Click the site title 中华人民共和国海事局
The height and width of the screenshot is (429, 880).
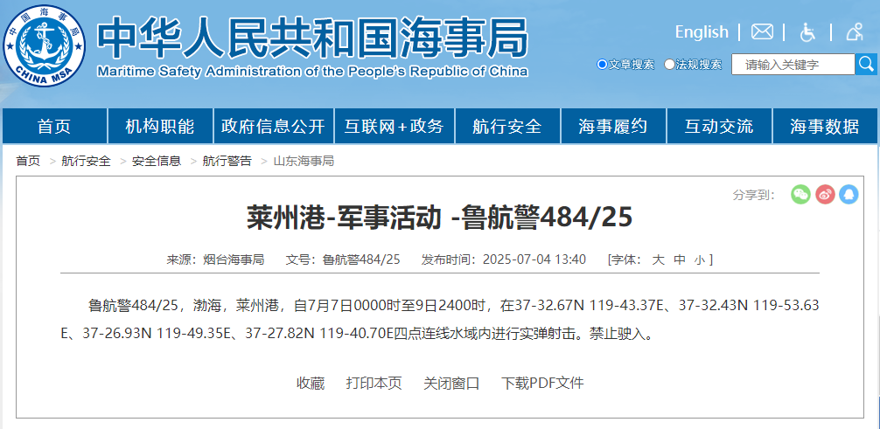pos(312,37)
